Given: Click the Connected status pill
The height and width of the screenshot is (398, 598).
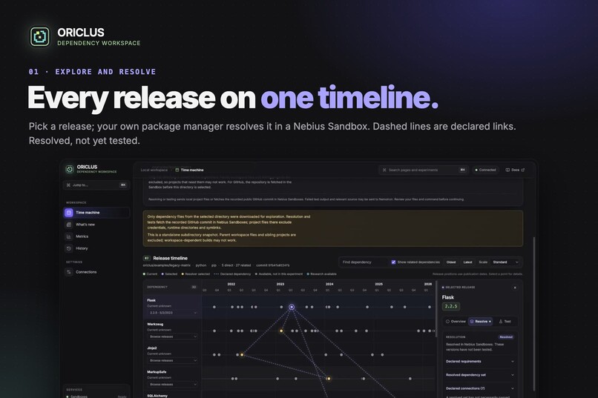Looking at the screenshot, I should point(485,170).
